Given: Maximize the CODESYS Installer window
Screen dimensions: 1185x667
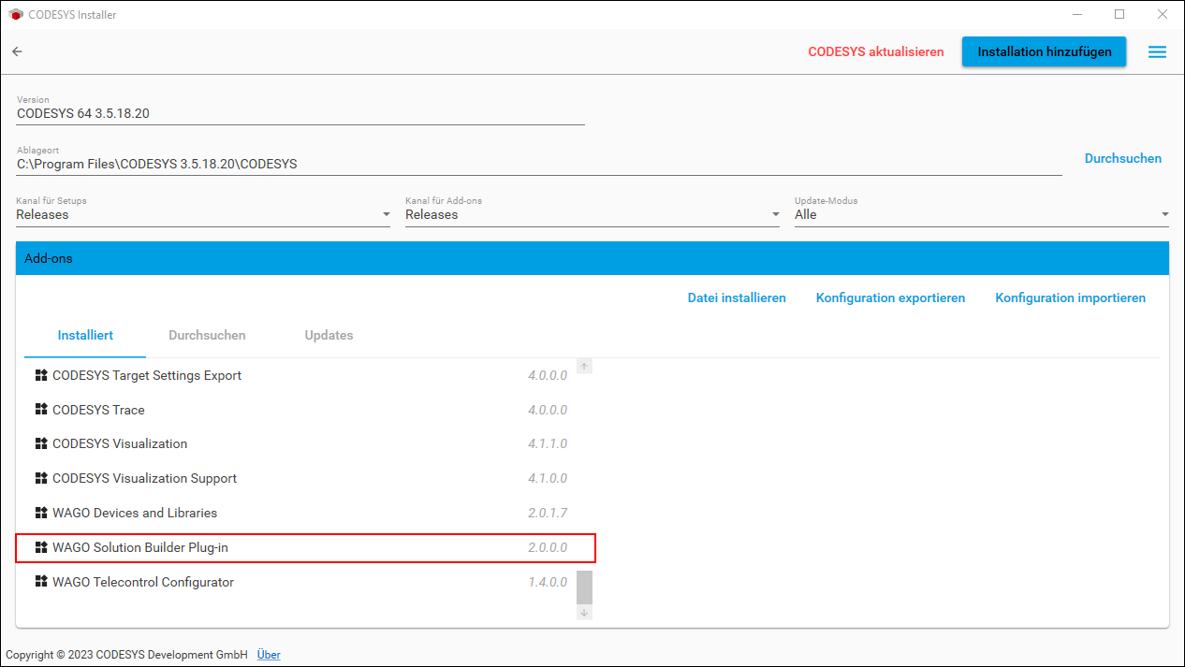Looking at the screenshot, I should pos(1119,14).
